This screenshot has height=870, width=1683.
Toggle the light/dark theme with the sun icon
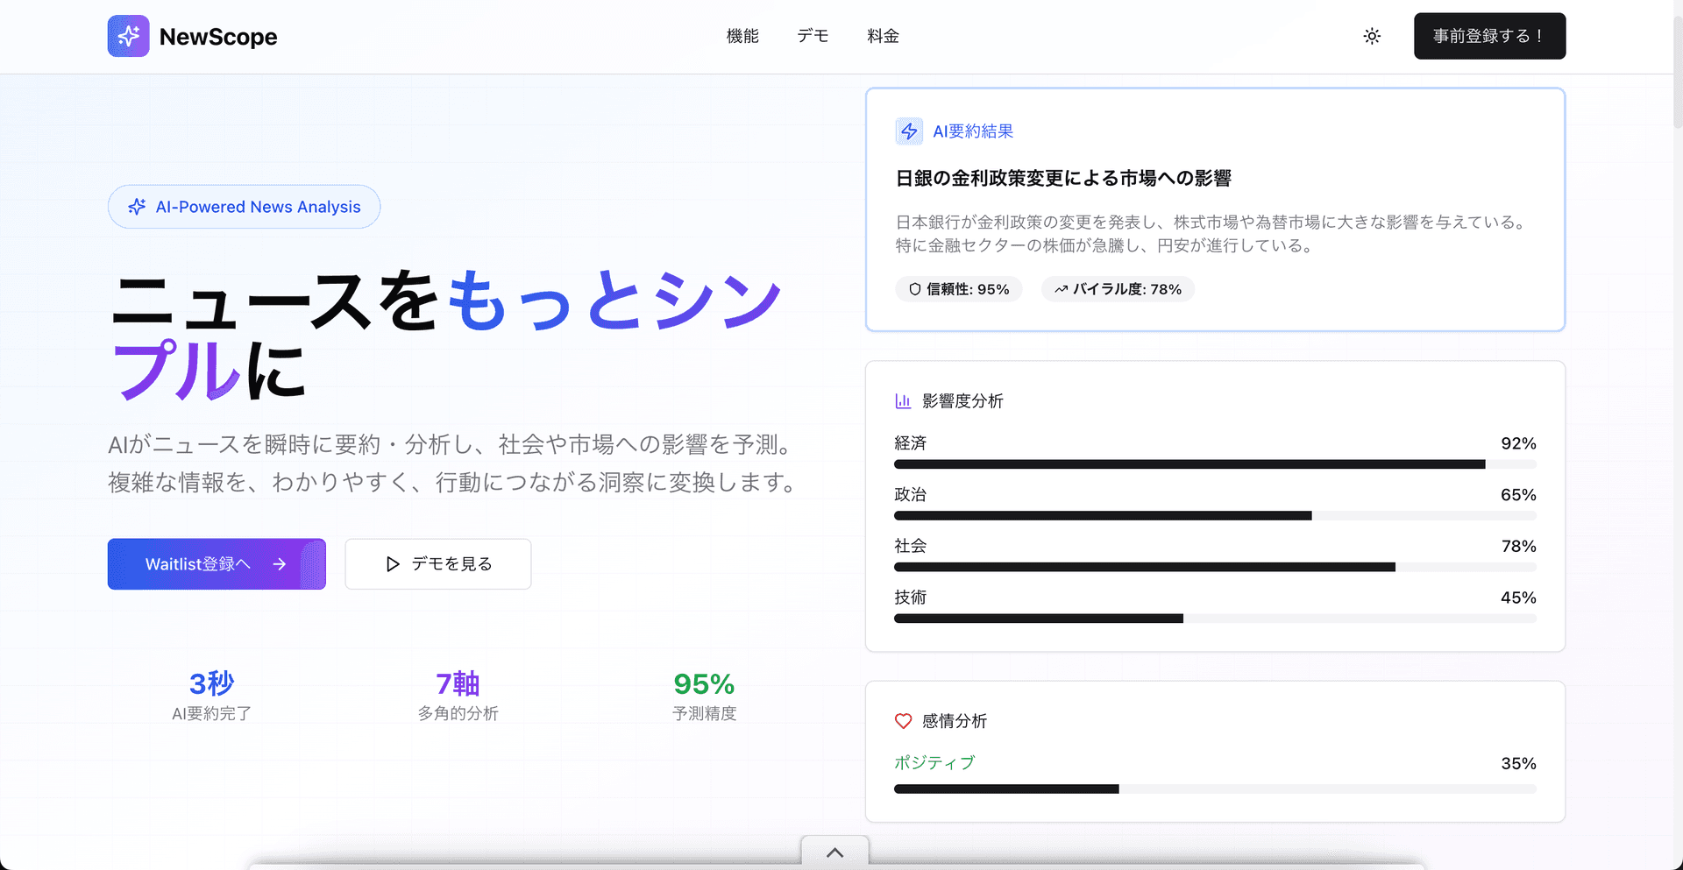(x=1371, y=36)
